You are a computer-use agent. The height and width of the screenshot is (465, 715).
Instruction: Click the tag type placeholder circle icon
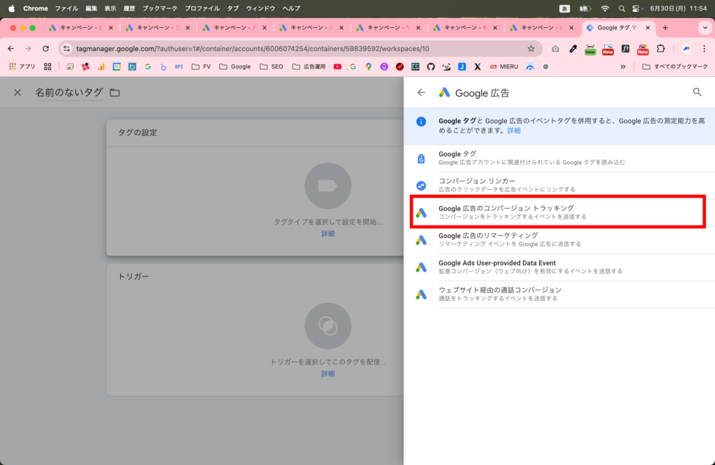coord(328,186)
